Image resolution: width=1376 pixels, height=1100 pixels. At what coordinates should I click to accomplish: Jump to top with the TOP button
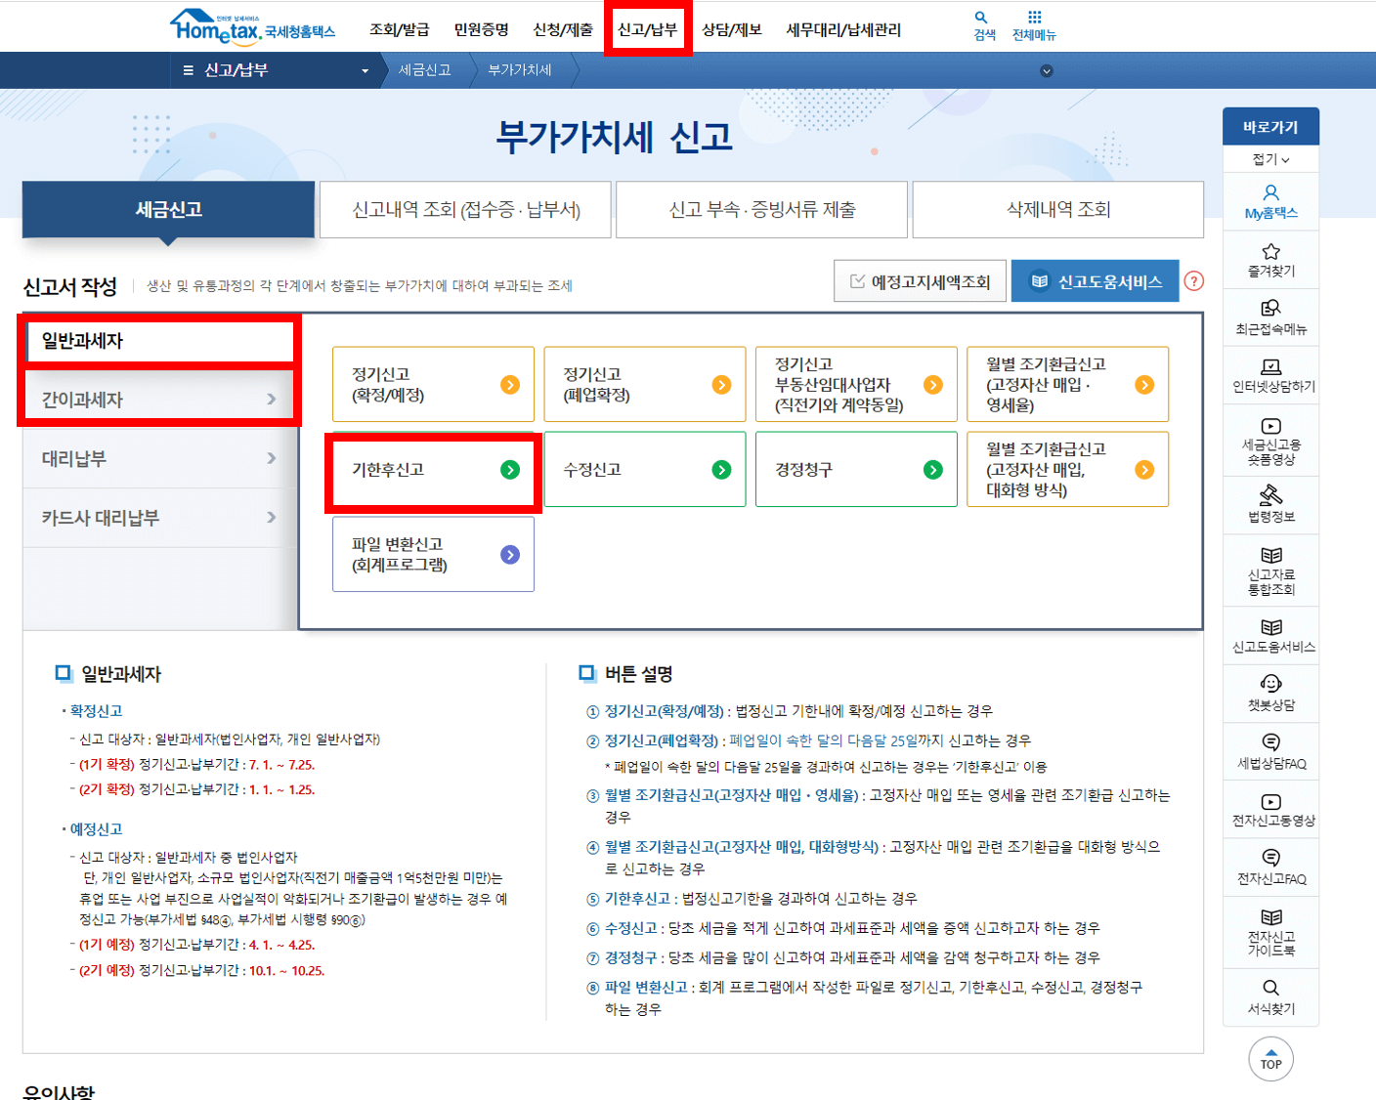[x=1270, y=1059]
